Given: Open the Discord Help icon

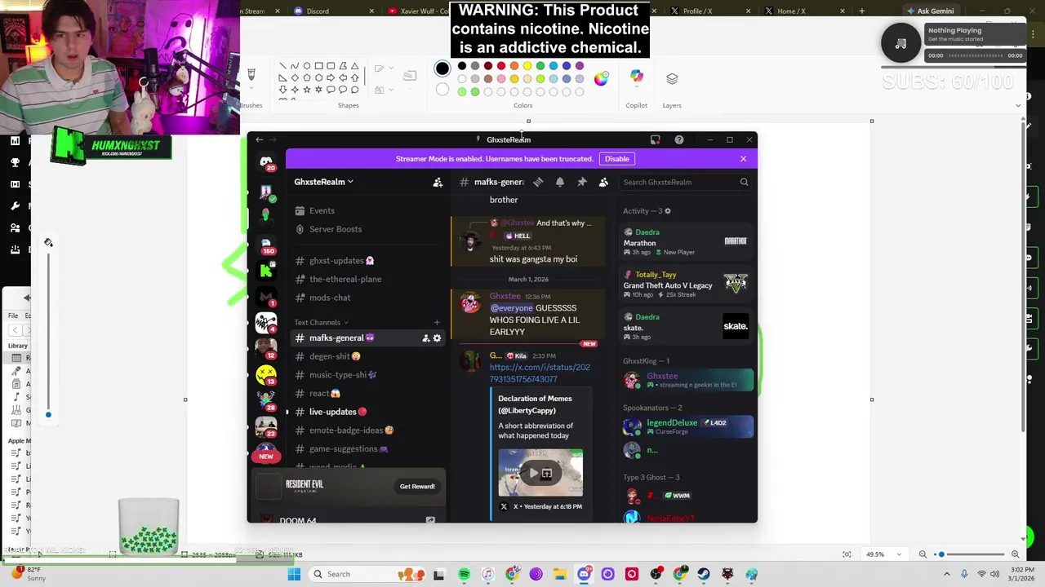Looking at the screenshot, I should 679,139.
